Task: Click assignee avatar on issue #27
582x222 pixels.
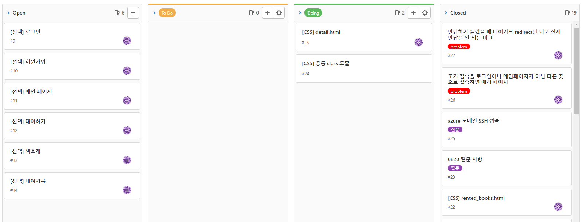Action: [558, 55]
